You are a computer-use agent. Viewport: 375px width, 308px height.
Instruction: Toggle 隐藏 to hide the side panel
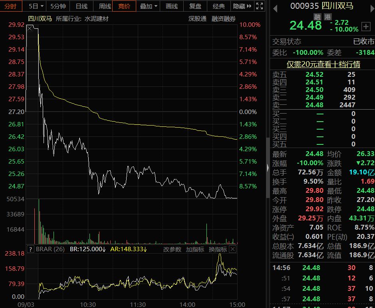click(242, 6)
